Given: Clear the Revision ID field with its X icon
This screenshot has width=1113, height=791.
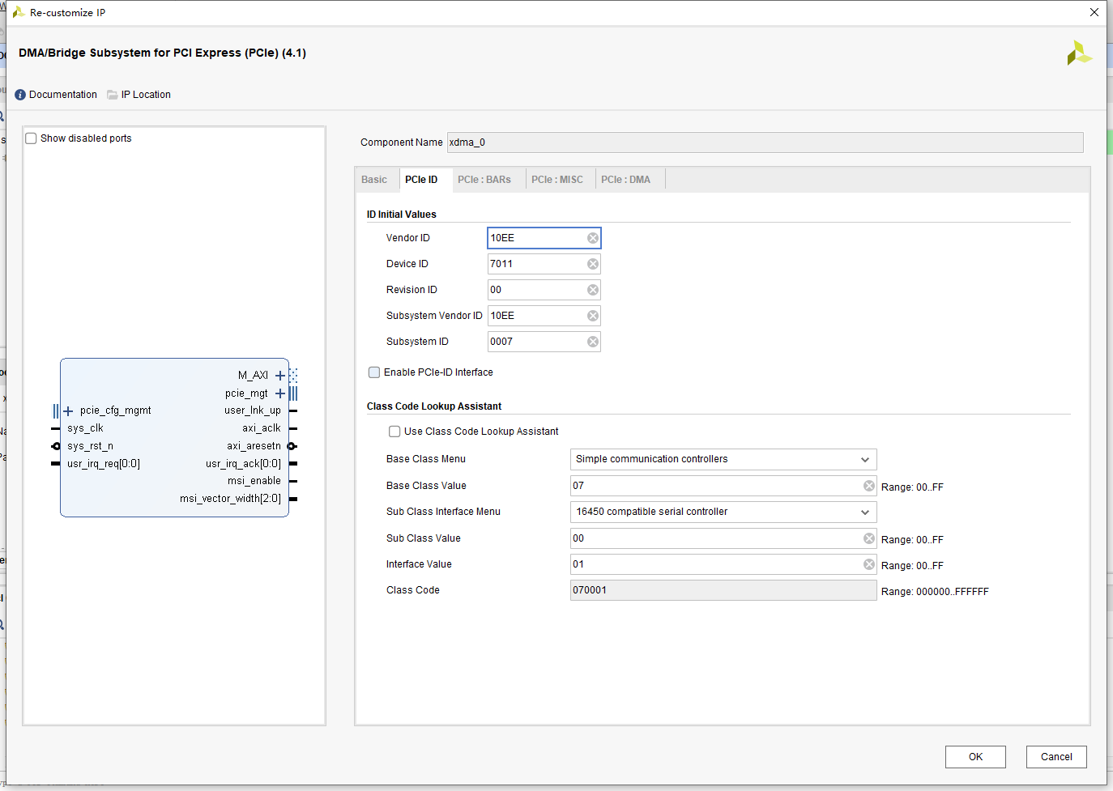Looking at the screenshot, I should tap(593, 290).
